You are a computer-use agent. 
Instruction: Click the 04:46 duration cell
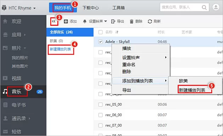point(162,42)
